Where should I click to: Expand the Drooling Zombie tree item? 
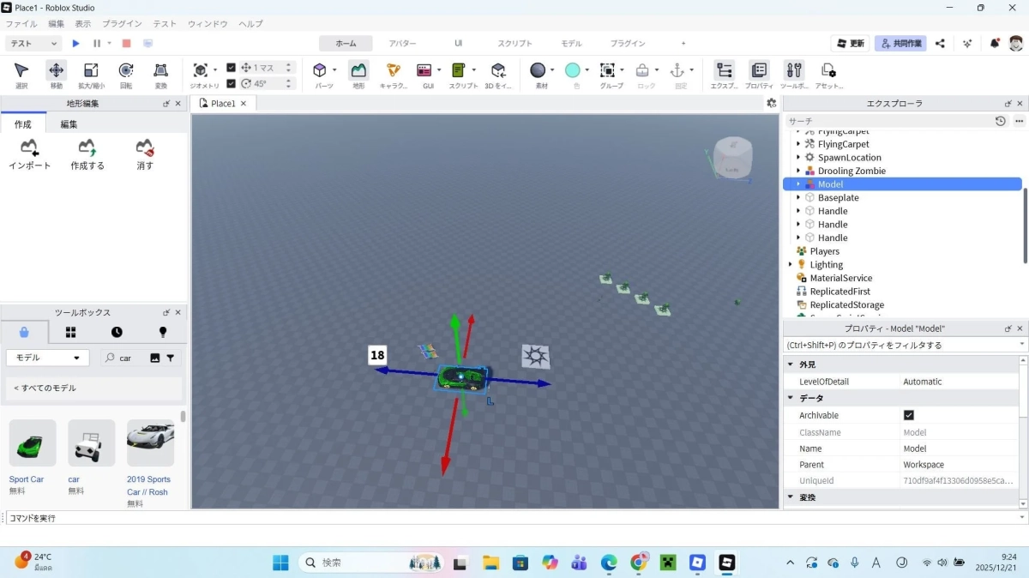click(x=798, y=171)
